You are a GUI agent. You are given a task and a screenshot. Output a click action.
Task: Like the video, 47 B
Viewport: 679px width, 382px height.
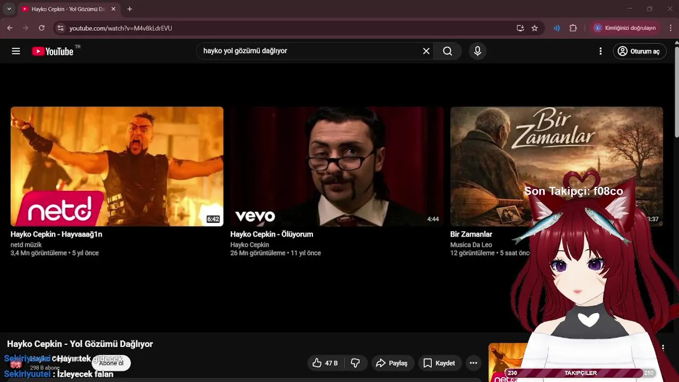click(325, 363)
